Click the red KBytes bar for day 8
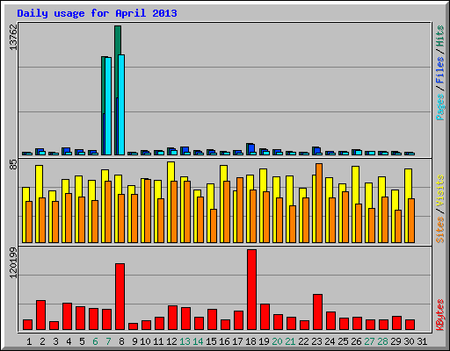 120,297
